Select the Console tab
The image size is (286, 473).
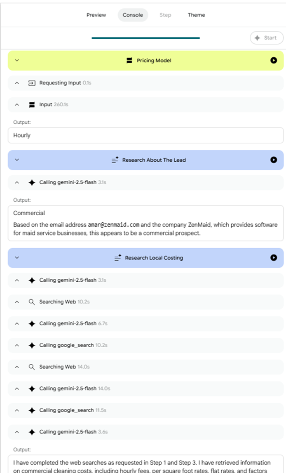point(133,15)
